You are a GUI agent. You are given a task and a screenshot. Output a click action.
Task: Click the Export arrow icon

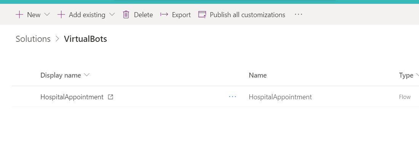click(x=164, y=14)
